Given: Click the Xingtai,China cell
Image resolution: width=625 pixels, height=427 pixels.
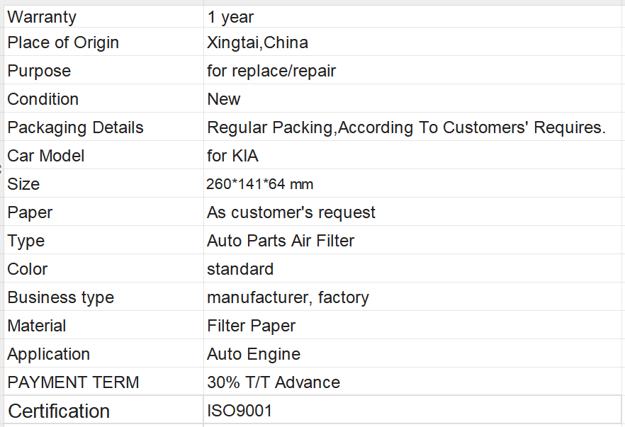Looking at the screenshot, I should coord(414,42).
